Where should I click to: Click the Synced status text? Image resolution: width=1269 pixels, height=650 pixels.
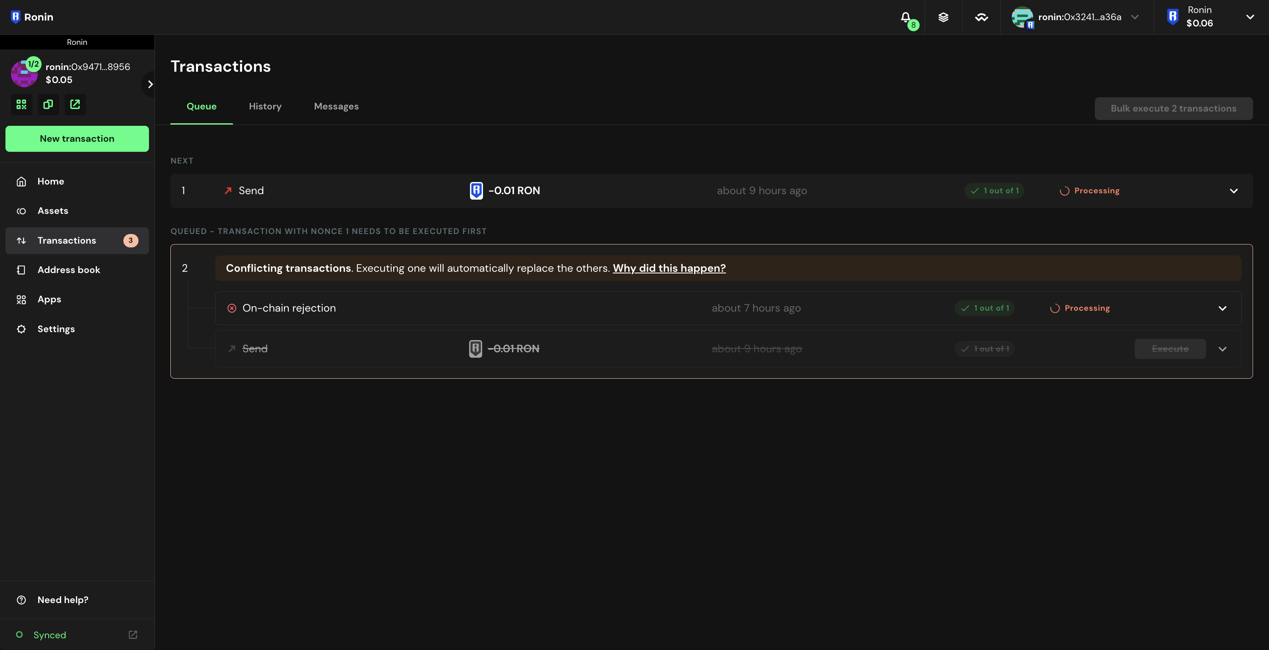pos(50,635)
